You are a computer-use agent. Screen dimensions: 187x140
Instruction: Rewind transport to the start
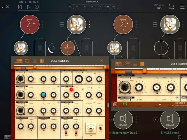click(x=20, y=7)
